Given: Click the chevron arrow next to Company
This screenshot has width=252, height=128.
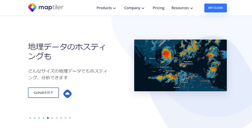Looking at the screenshot, I should pos(143,8).
